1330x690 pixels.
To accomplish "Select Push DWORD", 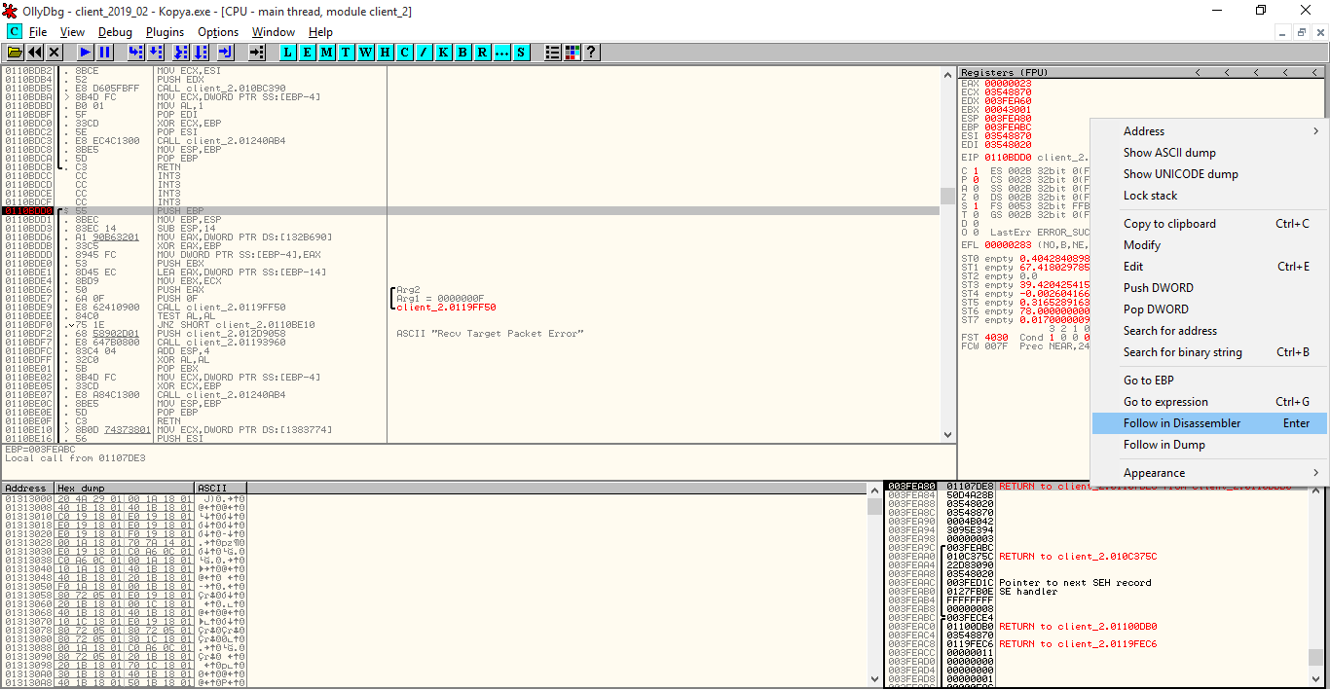I will coord(1208,288).
